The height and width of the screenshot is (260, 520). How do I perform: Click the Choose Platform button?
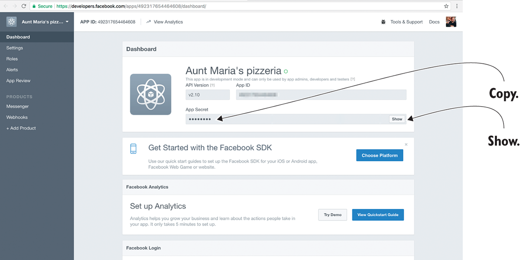[x=380, y=156]
